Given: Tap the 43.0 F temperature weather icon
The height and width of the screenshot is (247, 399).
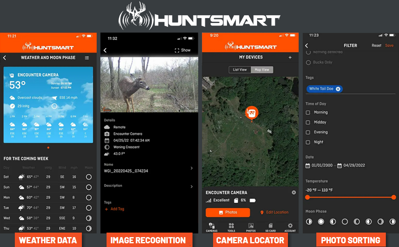Looking at the screenshot, I should pos(107,154).
